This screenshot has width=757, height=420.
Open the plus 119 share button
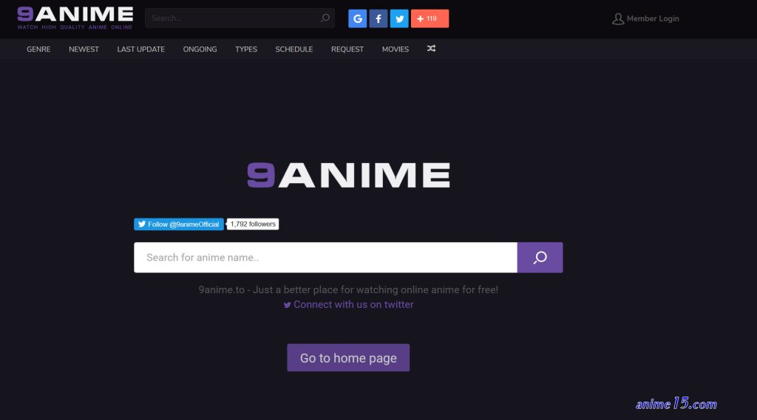430,18
